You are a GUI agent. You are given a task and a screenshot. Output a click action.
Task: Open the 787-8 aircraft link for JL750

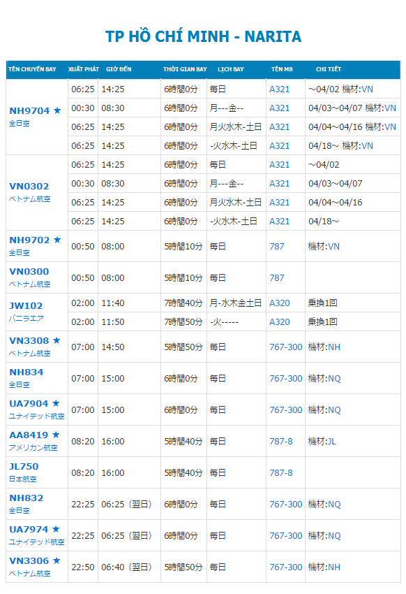(281, 473)
